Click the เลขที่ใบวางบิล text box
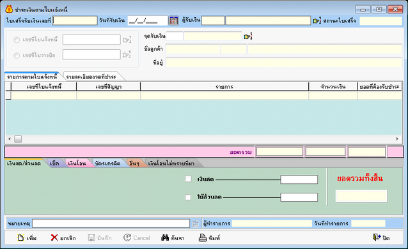The height and width of the screenshot is (249, 408). 91,55
